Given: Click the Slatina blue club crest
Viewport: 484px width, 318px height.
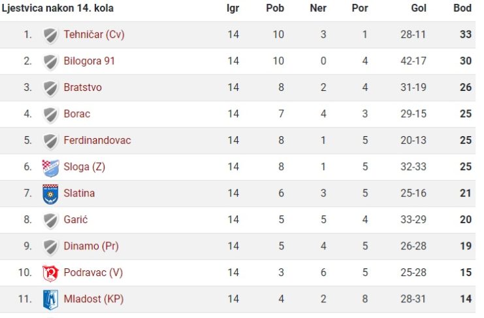Looking at the screenshot, I should pyautogui.click(x=51, y=194).
